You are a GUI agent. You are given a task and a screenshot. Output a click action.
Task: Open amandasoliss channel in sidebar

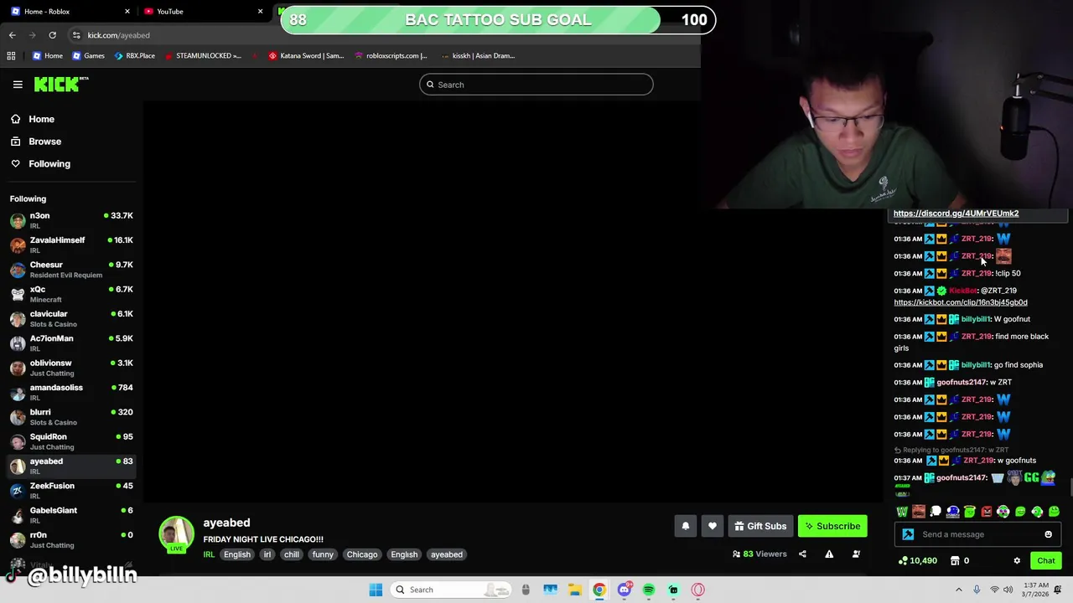pyautogui.click(x=71, y=392)
